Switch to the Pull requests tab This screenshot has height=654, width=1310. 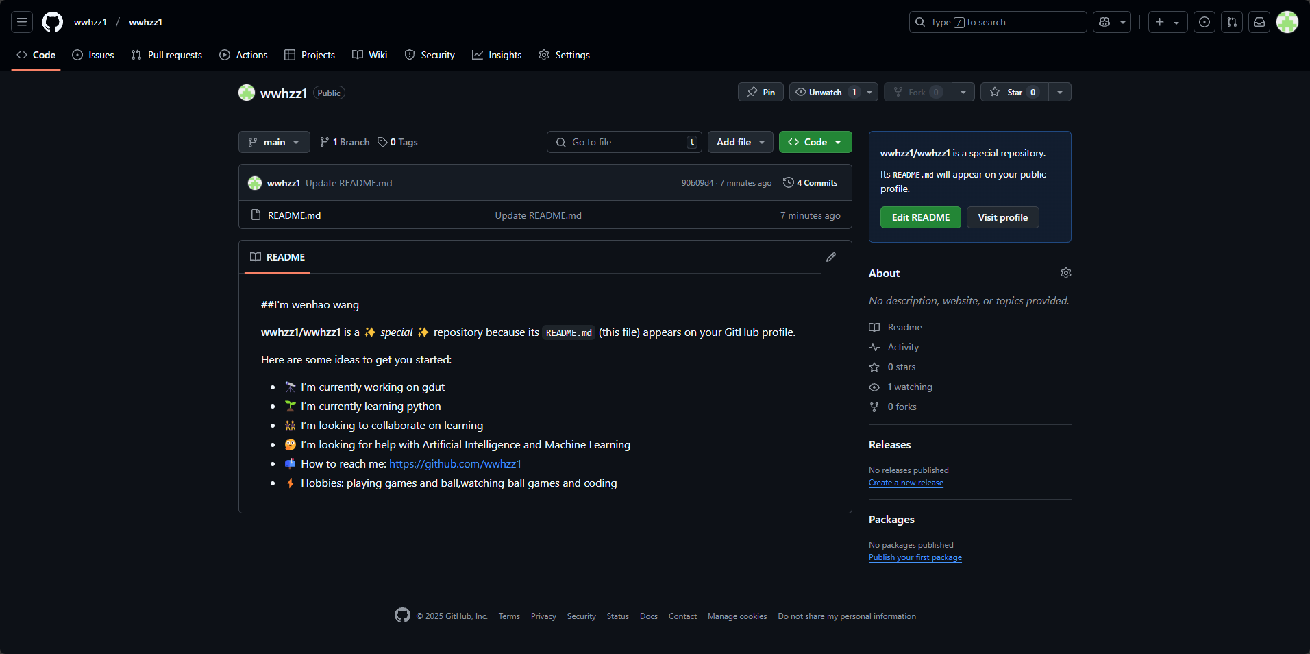coord(166,55)
